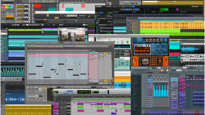
Task: Click the rewind button in bottom-left mixer transport
Action: 7,79
